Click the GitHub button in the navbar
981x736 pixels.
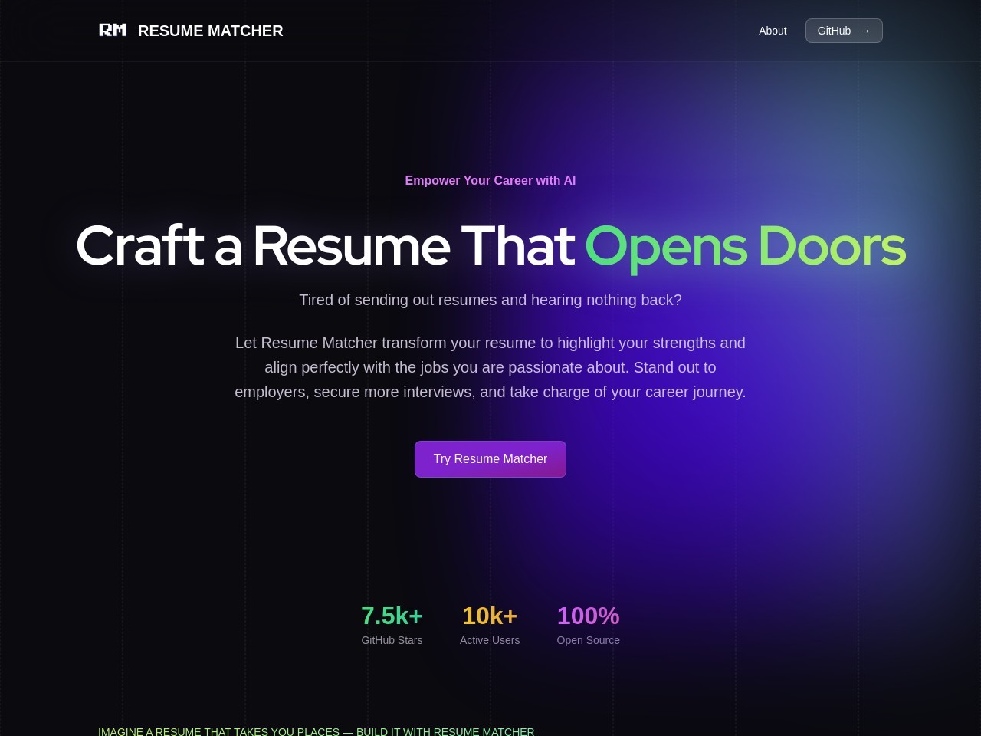pyautogui.click(x=843, y=31)
